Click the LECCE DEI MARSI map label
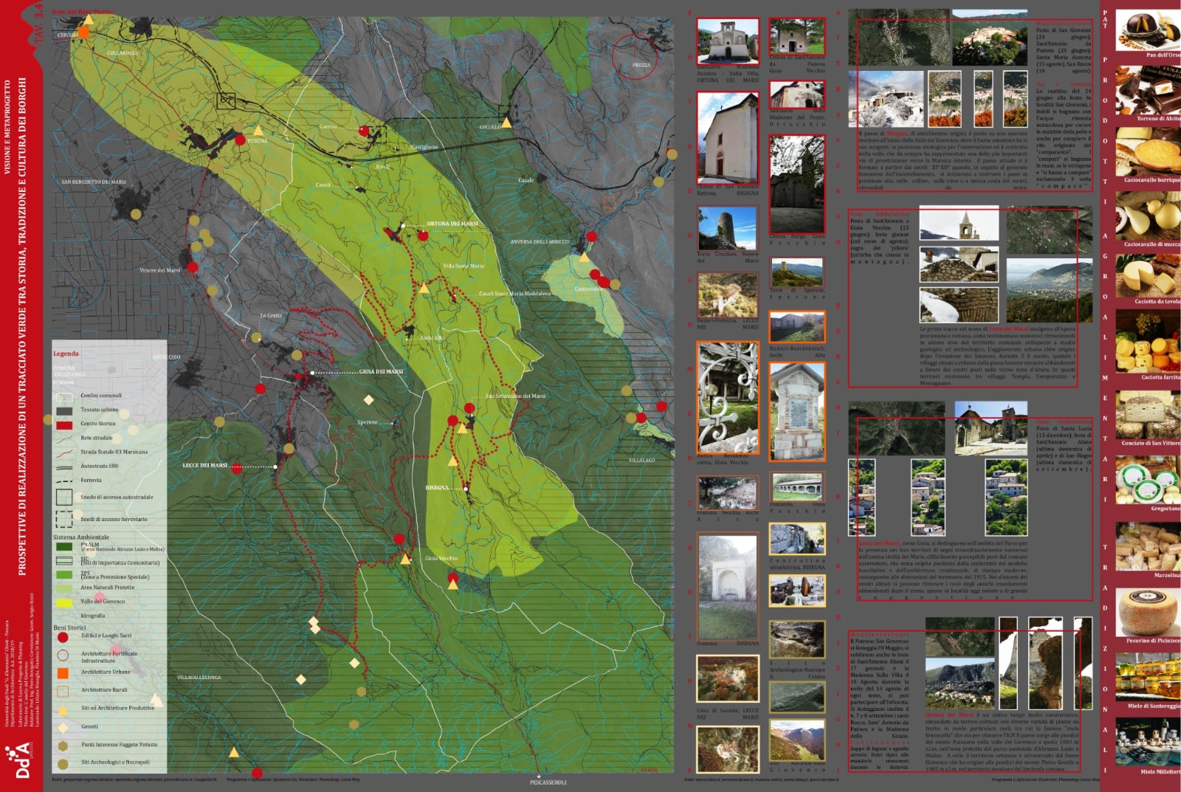The height and width of the screenshot is (792, 1181). [205, 466]
